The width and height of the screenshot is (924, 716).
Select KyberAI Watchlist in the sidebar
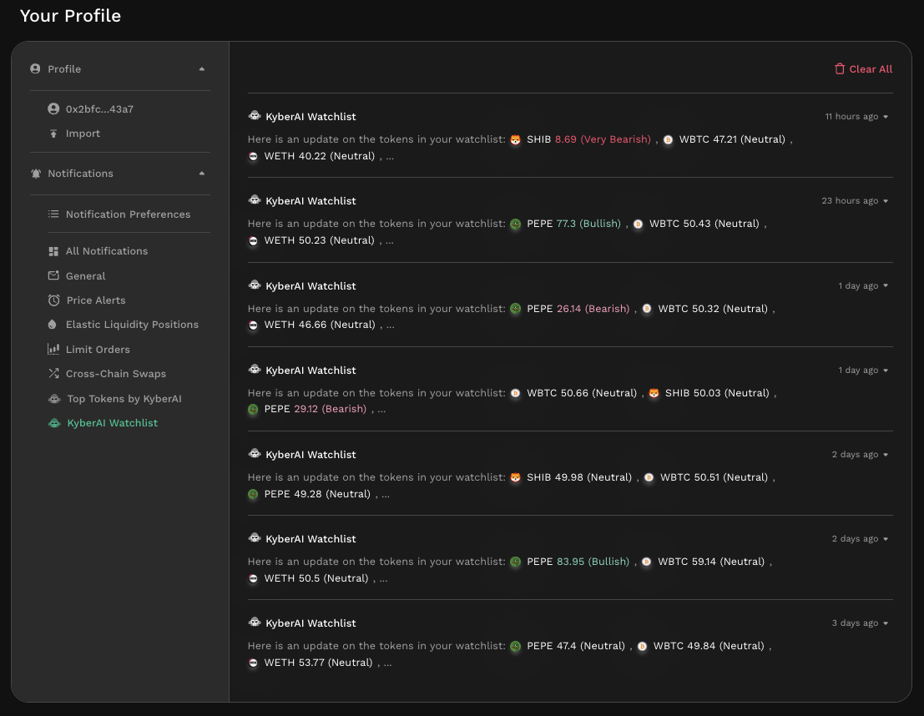[112, 423]
